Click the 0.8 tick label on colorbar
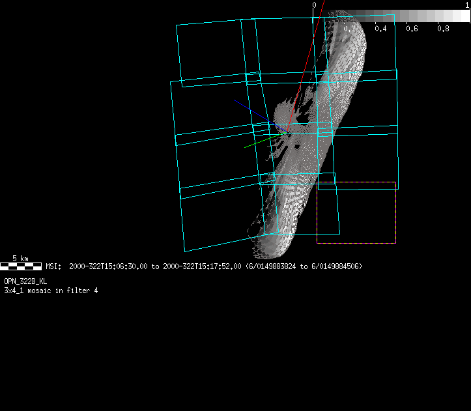Image resolution: width=471 pixels, height=411 pixels. [x=443, y=29]
